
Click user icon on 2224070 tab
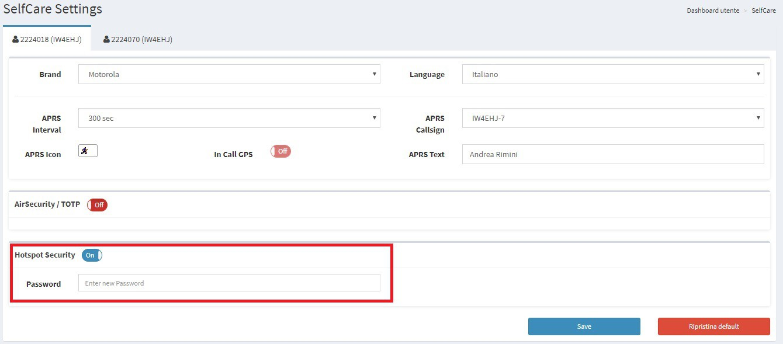(106, 40)
